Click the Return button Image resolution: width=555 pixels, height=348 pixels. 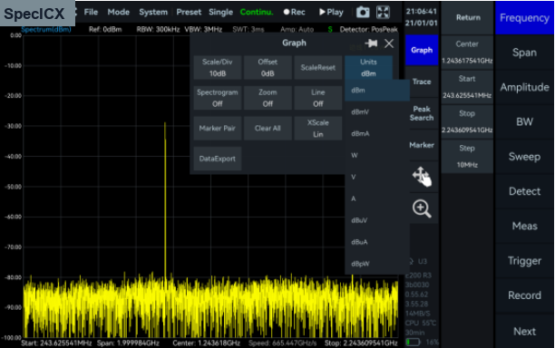(468, 17)
